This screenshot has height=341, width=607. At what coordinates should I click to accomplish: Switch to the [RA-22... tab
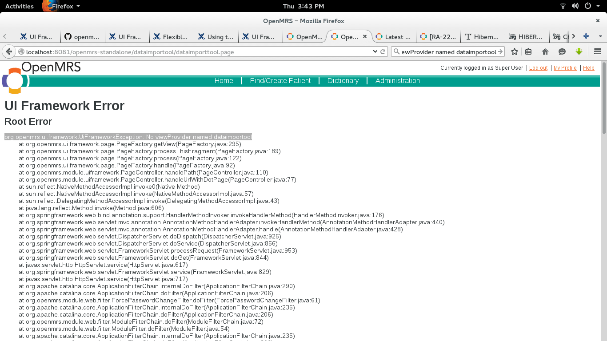point(438,37)
